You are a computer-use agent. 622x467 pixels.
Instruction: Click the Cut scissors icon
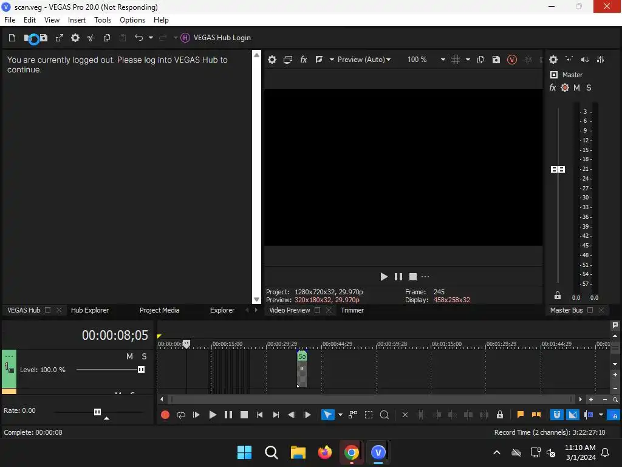point(91,38)
